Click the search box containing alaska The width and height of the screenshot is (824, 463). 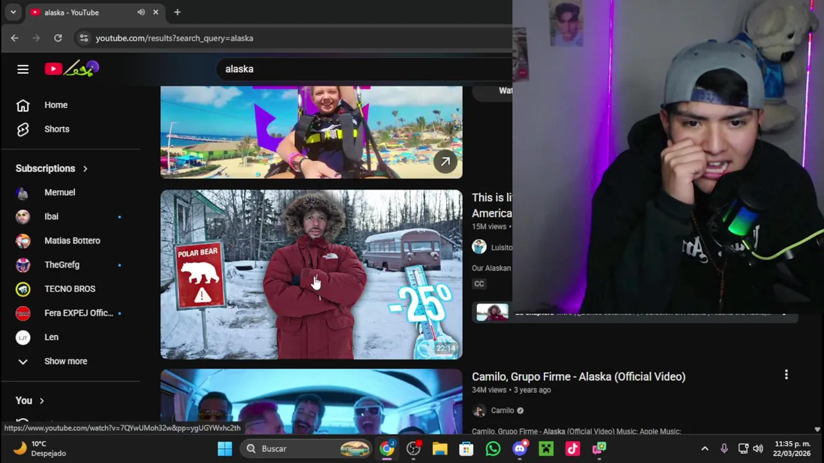[364, 69]
